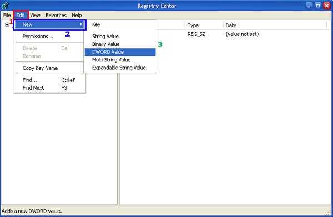333x217 pixels.
Task: Click the grayed-out Rename menu entry
Action: pyautogui.click(x=50, y=56)
